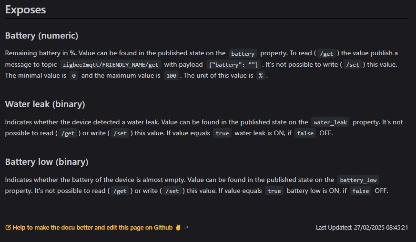Click the battery property code in first paragraph
The height and width of the screenshot is (242, 416).
click(243, 53)
